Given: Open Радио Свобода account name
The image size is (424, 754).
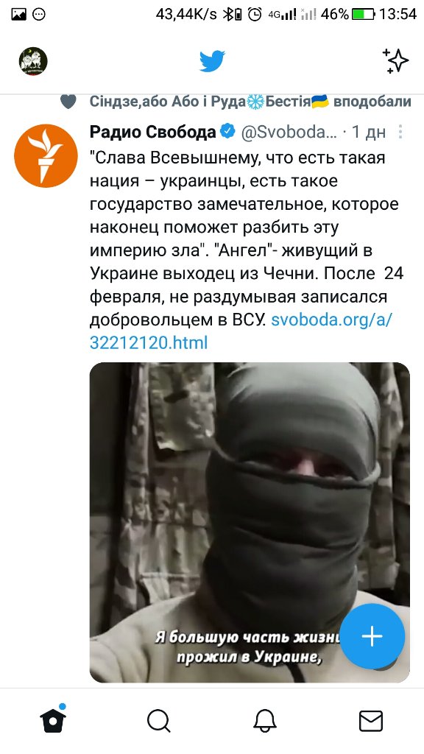Looking at the screenshot, I should coord(153,132).
